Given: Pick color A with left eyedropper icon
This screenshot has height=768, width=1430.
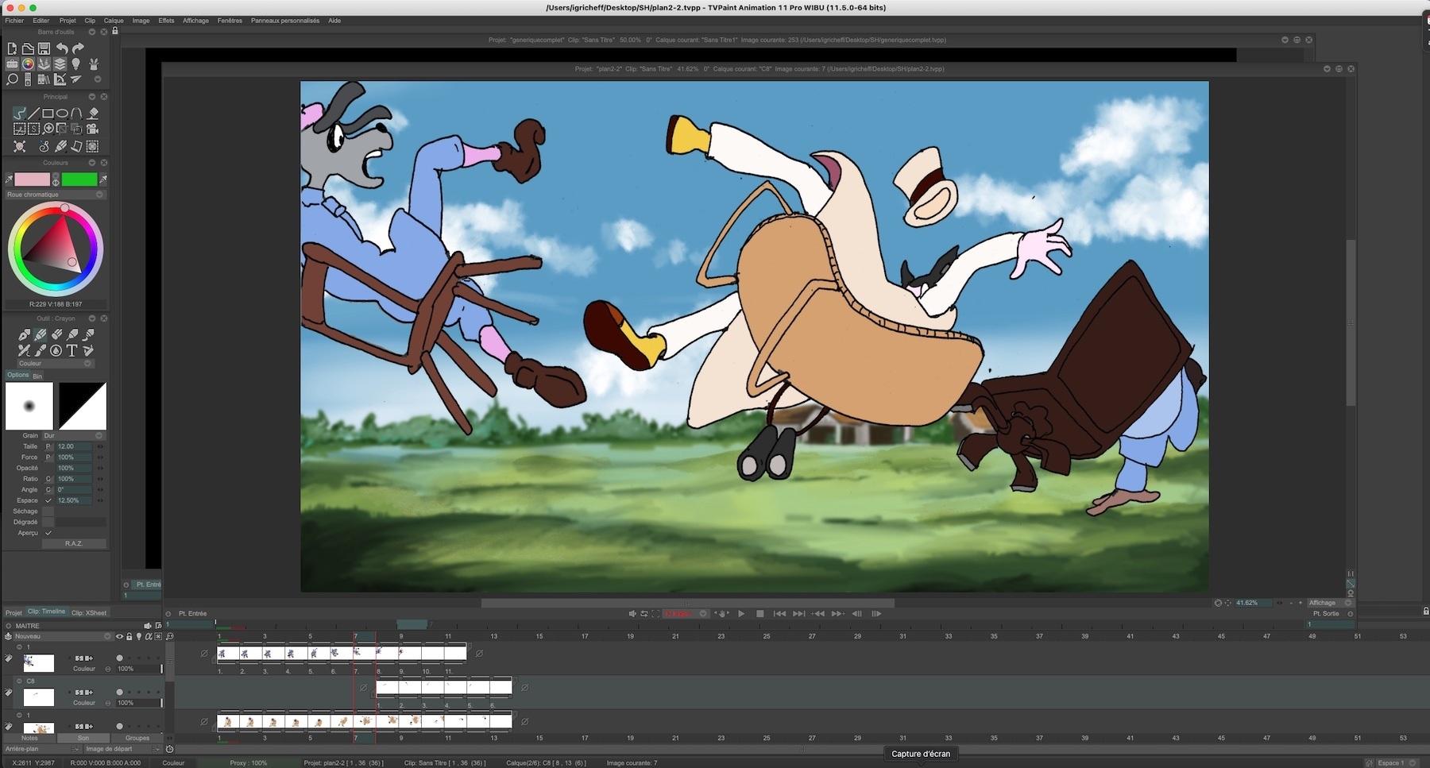Looking at the screenshot, I should (9, 179).
